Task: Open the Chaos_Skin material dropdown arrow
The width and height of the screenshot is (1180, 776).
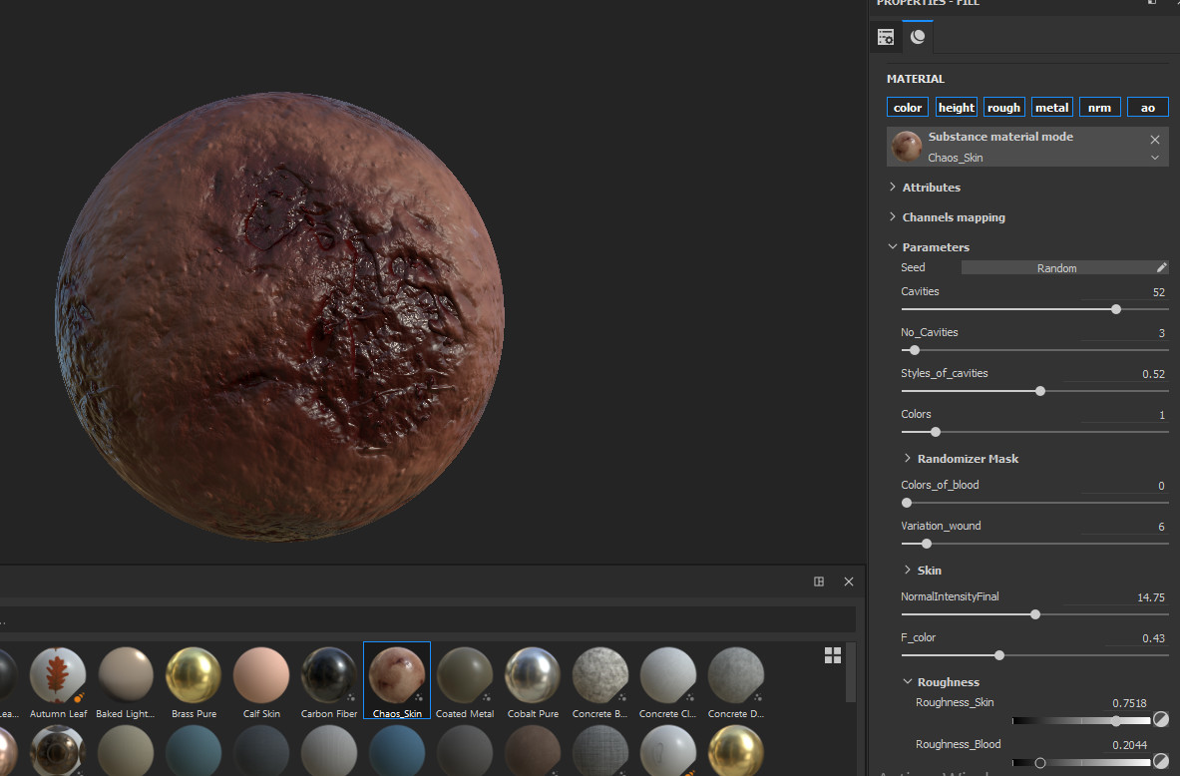Action: tap(1155, 158)
